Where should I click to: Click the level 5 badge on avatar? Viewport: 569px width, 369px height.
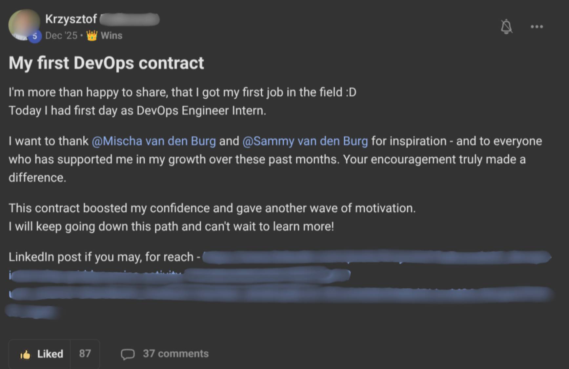35,36
